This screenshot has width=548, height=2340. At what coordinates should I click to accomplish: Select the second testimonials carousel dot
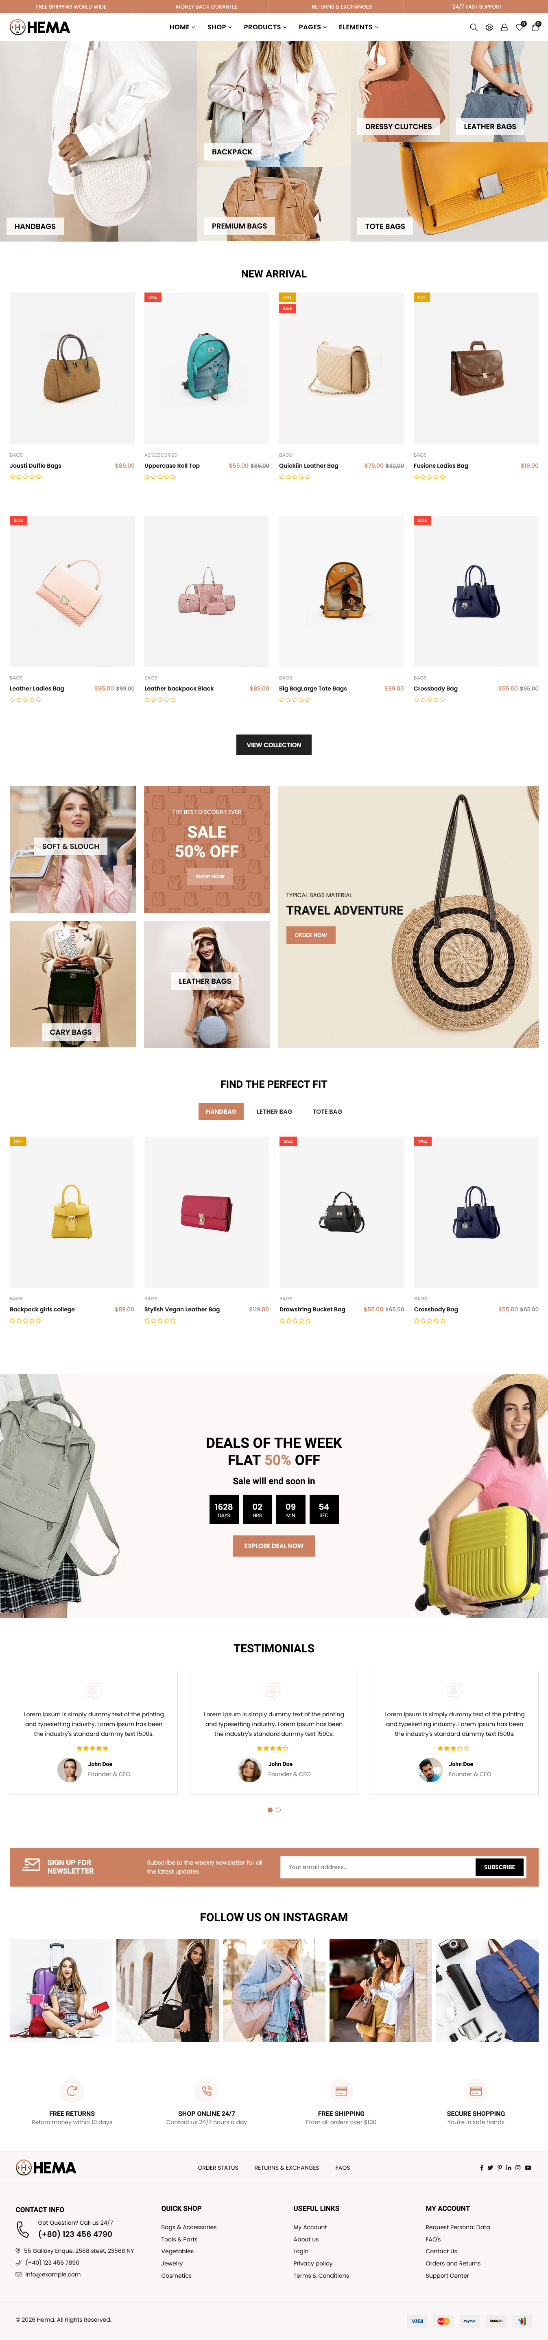(279, 1810)
